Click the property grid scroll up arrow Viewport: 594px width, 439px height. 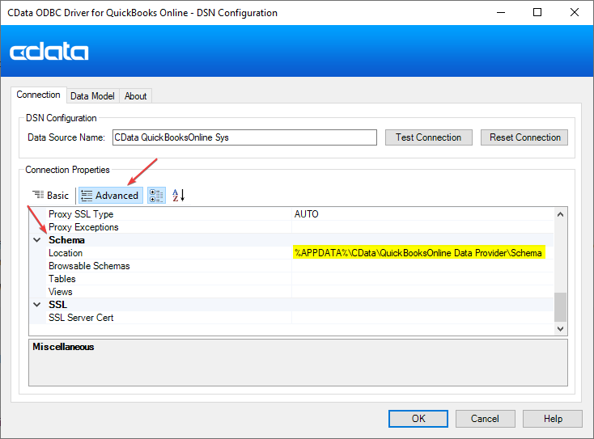[560, 214]
